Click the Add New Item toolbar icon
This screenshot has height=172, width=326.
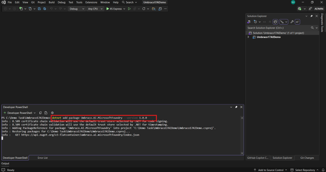30,9
